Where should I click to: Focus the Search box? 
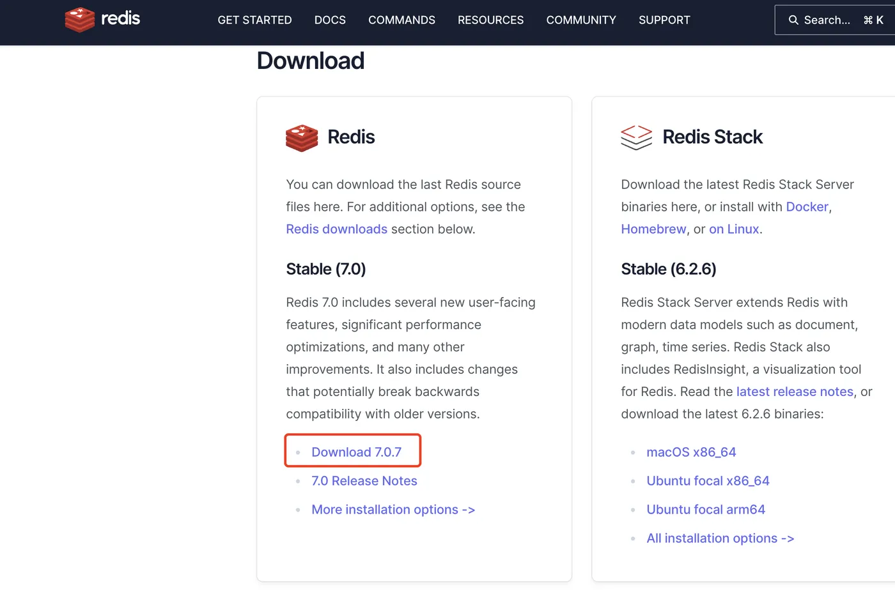(x=835, y=20)
